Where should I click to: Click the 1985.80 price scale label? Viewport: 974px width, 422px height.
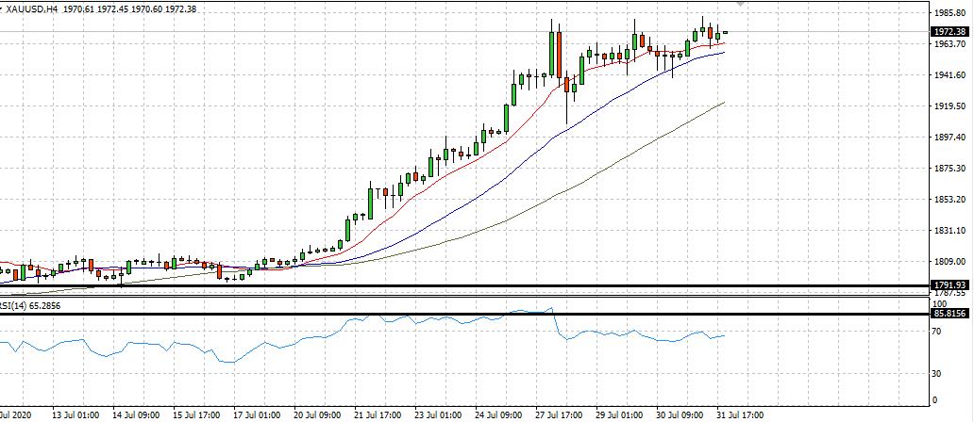pyautogui.click(x=949, y=13)
